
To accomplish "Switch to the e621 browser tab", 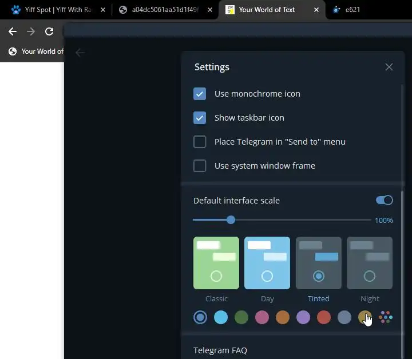I will click(x=352, y=10).
